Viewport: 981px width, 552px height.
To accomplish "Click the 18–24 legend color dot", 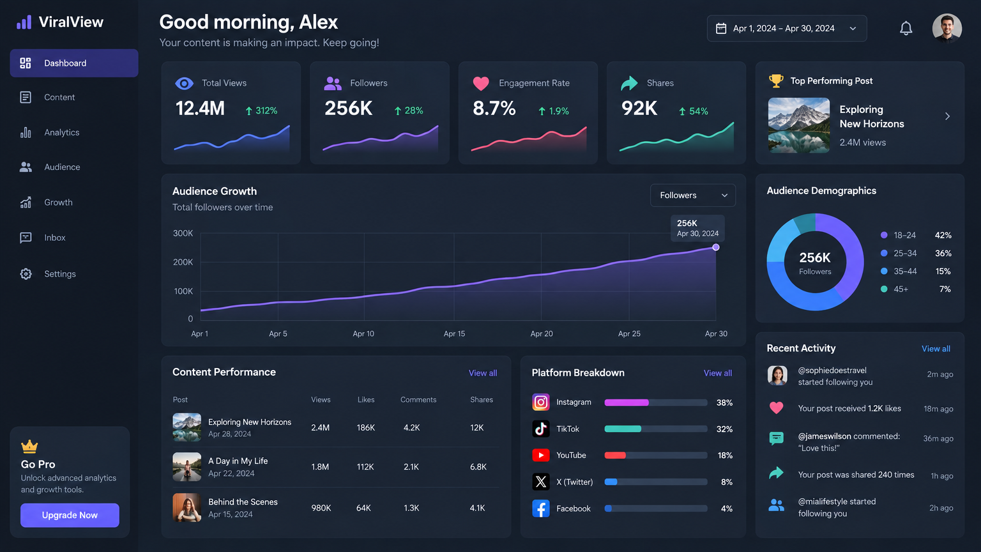I will (x=884, y=235).
